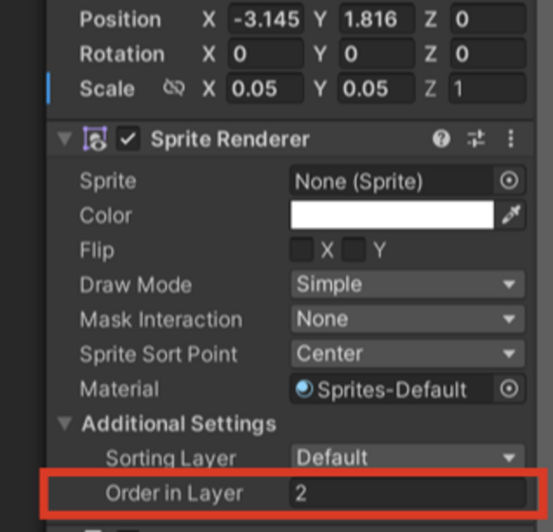Open the Draw Mode dropdown

tap(407, 284)
